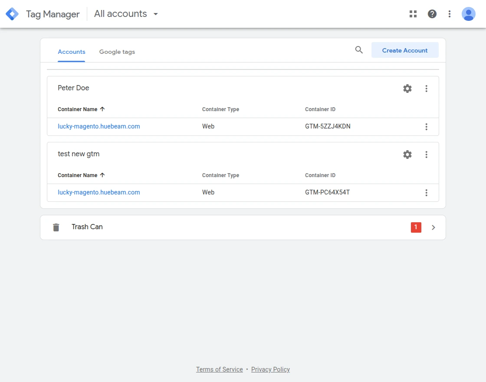Open more options for Peter Doe account
Viewport: 486px width, 382px height.
click(x=426, y=89)
